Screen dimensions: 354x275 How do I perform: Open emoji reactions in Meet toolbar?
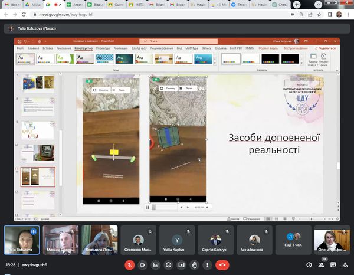point(168,265)
